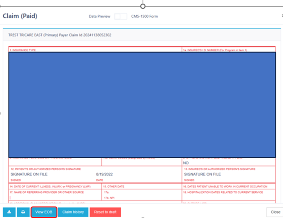
Task: Toggle the Data Preview / CMS-1500 Form switch
Action: point(120,17)
